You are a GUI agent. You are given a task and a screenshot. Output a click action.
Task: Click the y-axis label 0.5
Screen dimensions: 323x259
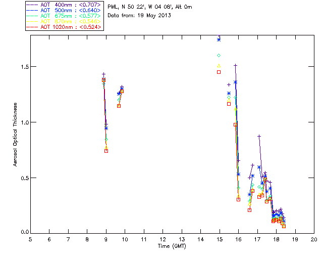click(25, 178)
